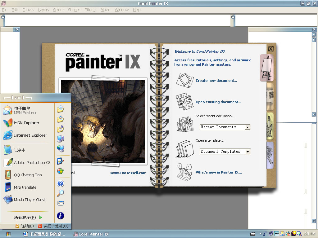This screenshot has width=318, height=238.
Task: Open the network places icon in Start menu
Action: click(x=61, y=149)
